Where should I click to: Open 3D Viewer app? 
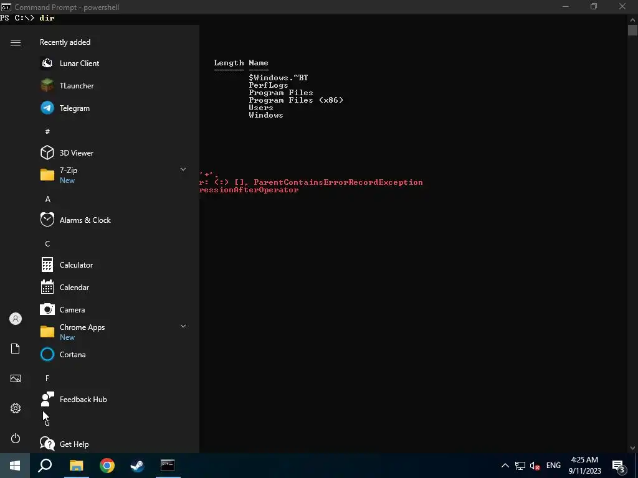coord(77,153)
